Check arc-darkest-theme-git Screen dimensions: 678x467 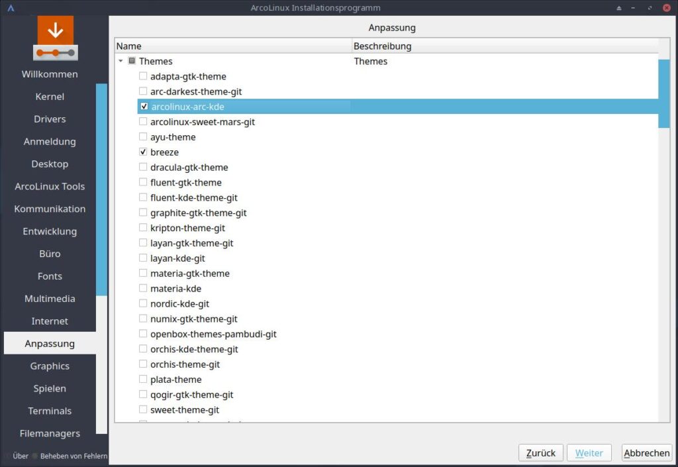click(143, 91)
